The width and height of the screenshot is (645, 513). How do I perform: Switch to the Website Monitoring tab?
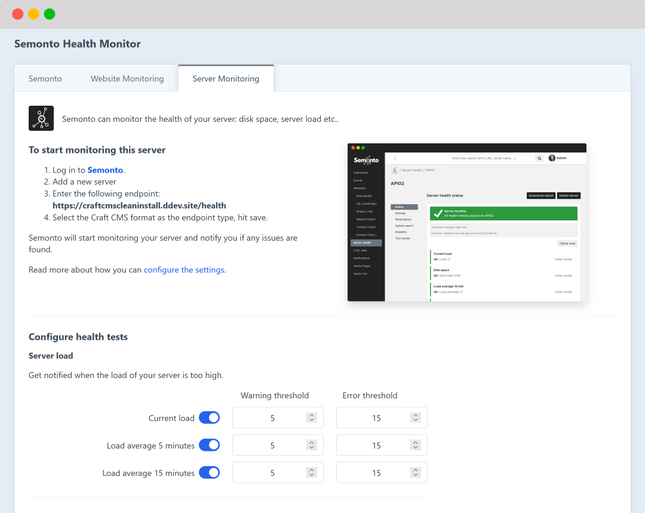[127, 79]
